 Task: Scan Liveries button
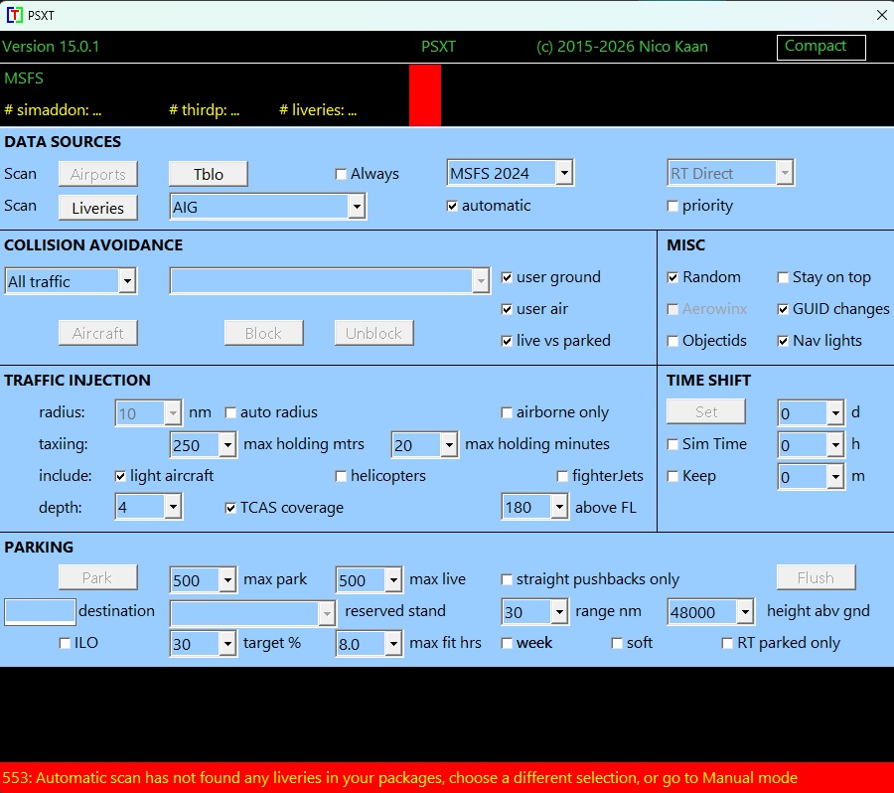click(x=97, y=208)
